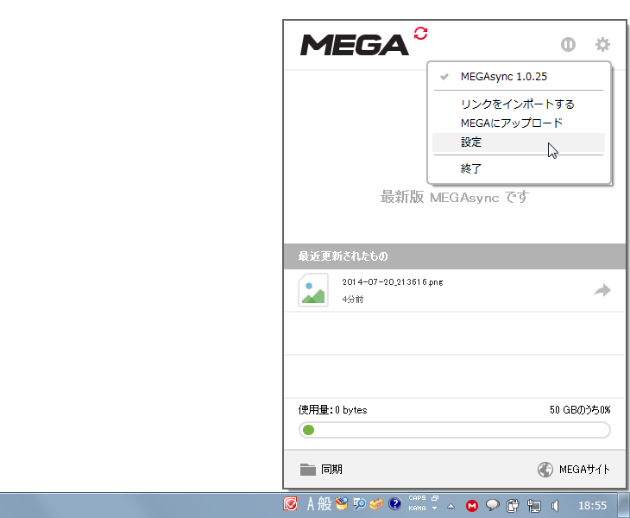Click the 使用量: 0 bytes label
The width and height of the screenshot is (630, 518).
click(332, 410)
